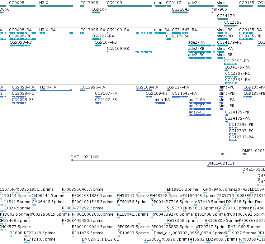This screenshot has height=244, width=265.
Task: Open the 'CG9098-RB' transcript label
Action: [x=21, y=42]
